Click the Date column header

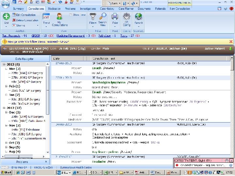(68, 59)
